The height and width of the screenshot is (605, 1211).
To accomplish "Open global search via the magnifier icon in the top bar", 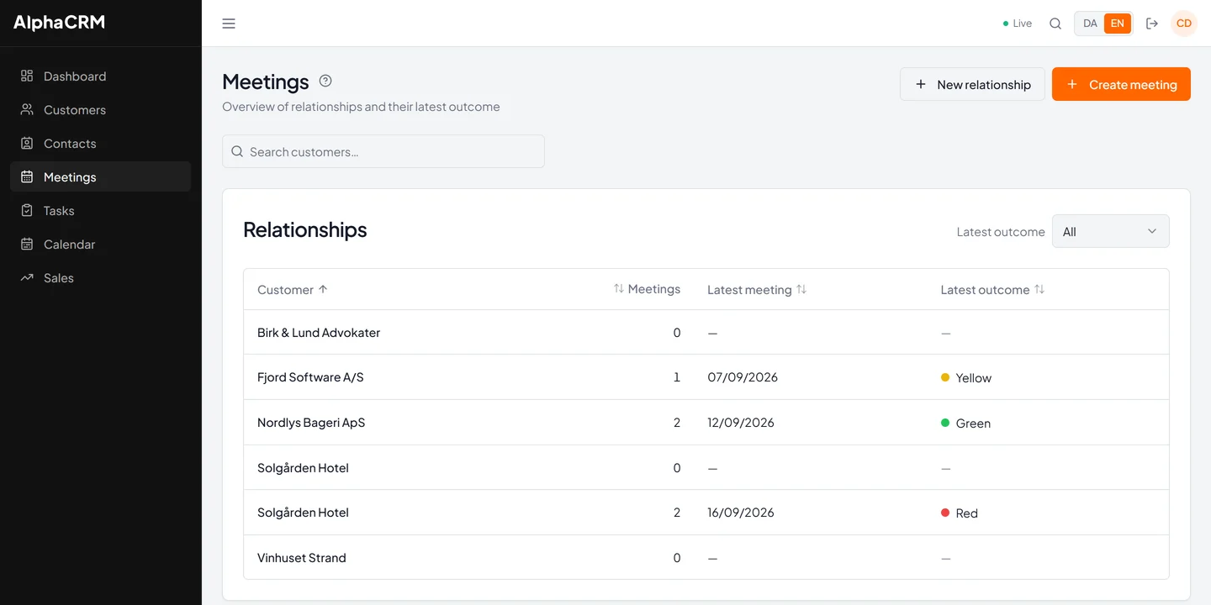I will pyautogui.click(x=1055, y=24).
